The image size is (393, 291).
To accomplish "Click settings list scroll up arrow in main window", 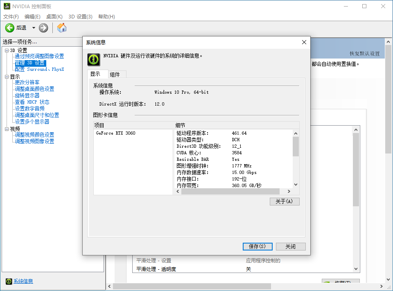I will (356, 130).
